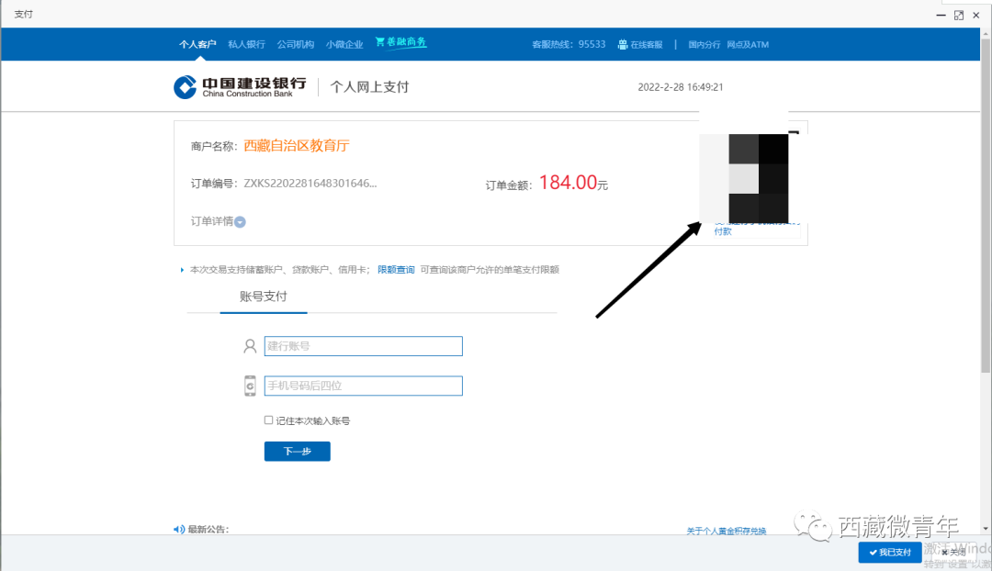The image size is (992, 571).
Task: Expand 订单详情 order details arrow
Action: (240, 222)
